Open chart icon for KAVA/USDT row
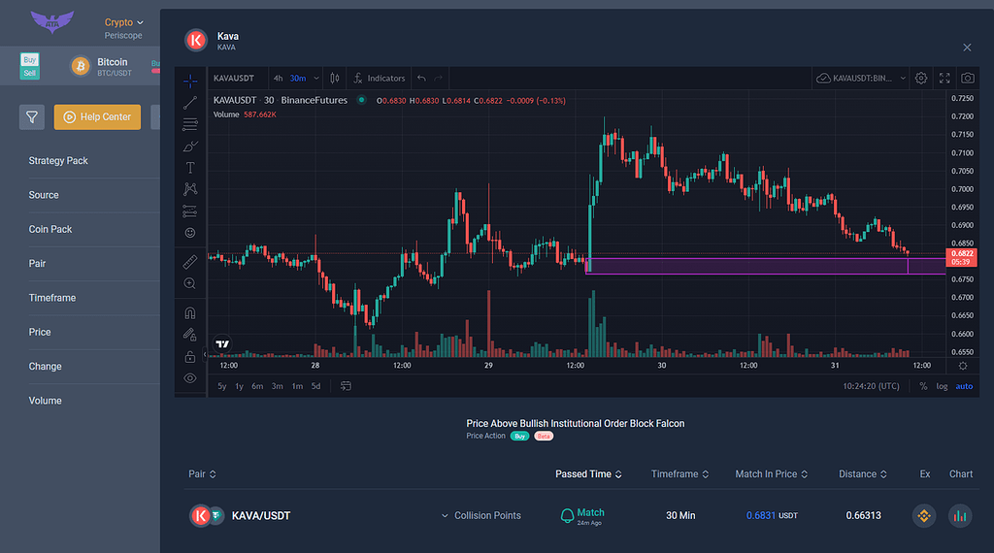 (960, 515)
